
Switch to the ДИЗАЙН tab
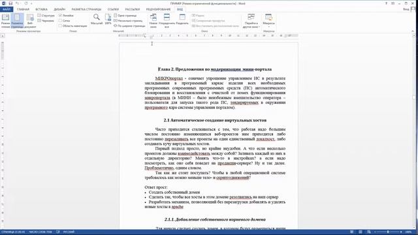pyautogui.click(x=59, y=9)
